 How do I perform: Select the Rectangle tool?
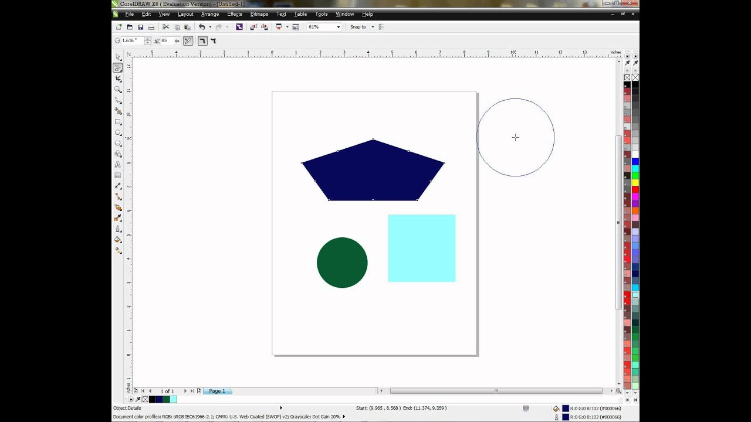coord(118,122)
